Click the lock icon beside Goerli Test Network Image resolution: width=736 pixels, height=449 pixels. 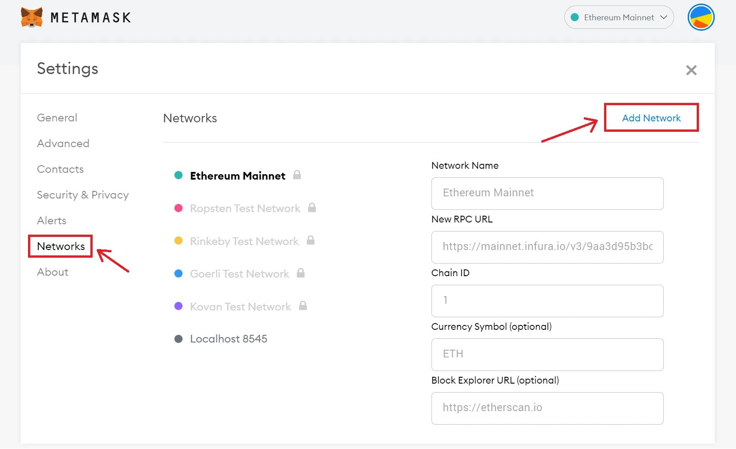(300, 273)
